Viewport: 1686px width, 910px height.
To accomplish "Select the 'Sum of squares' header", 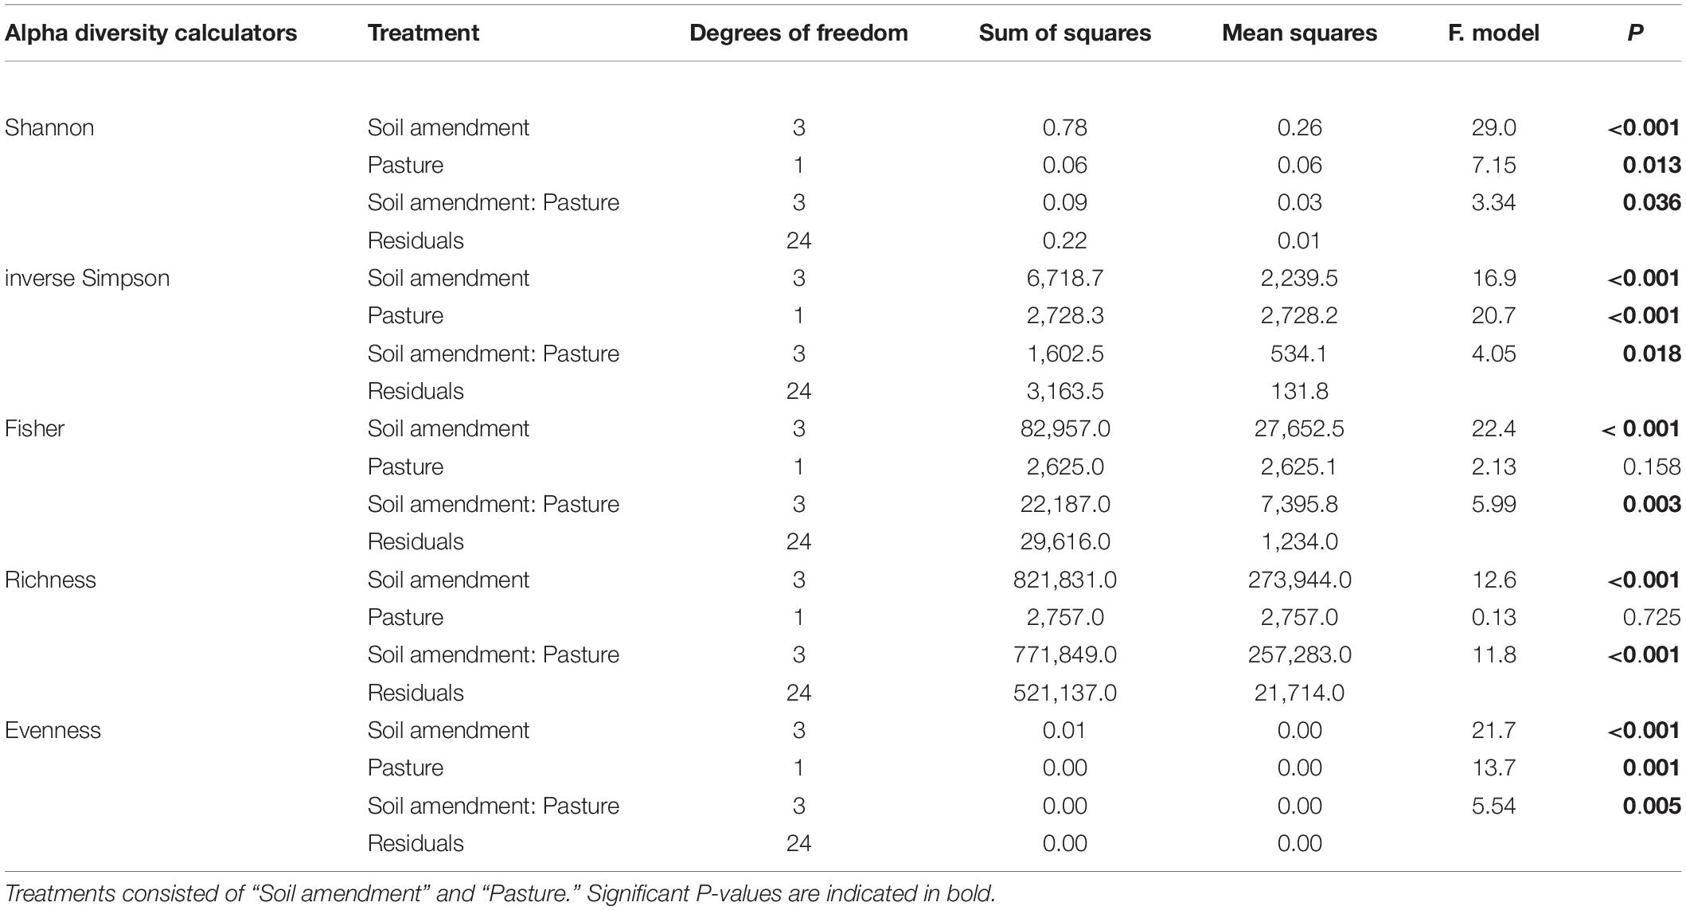I will 1065,33.
